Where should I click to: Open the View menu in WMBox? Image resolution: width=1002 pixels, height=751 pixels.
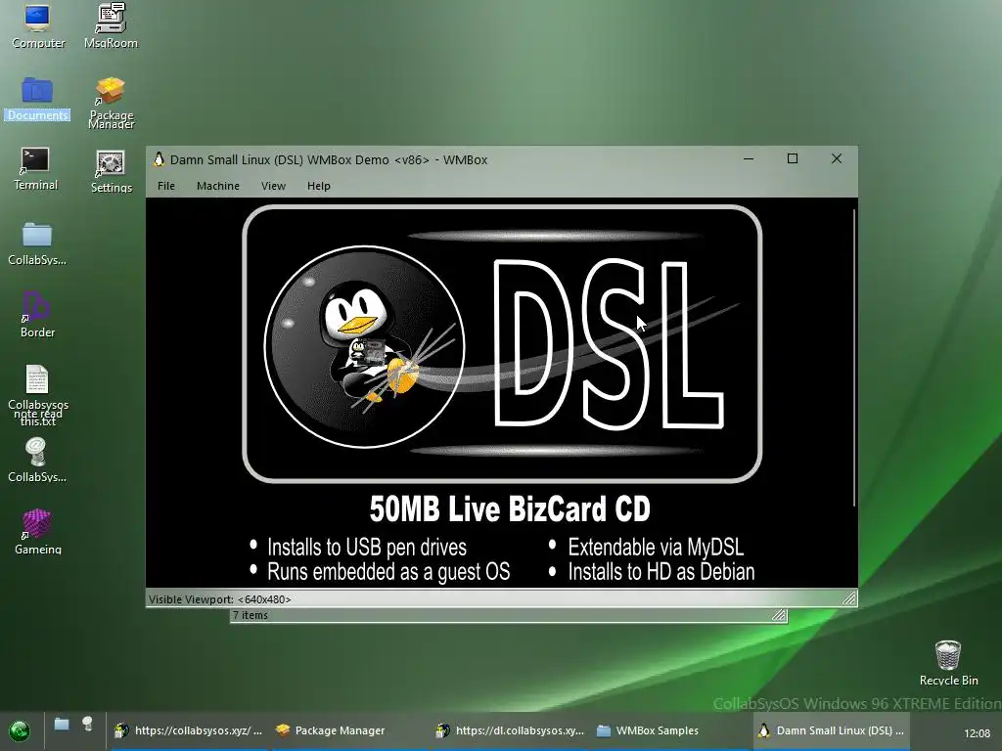click(x=274, y=186)
